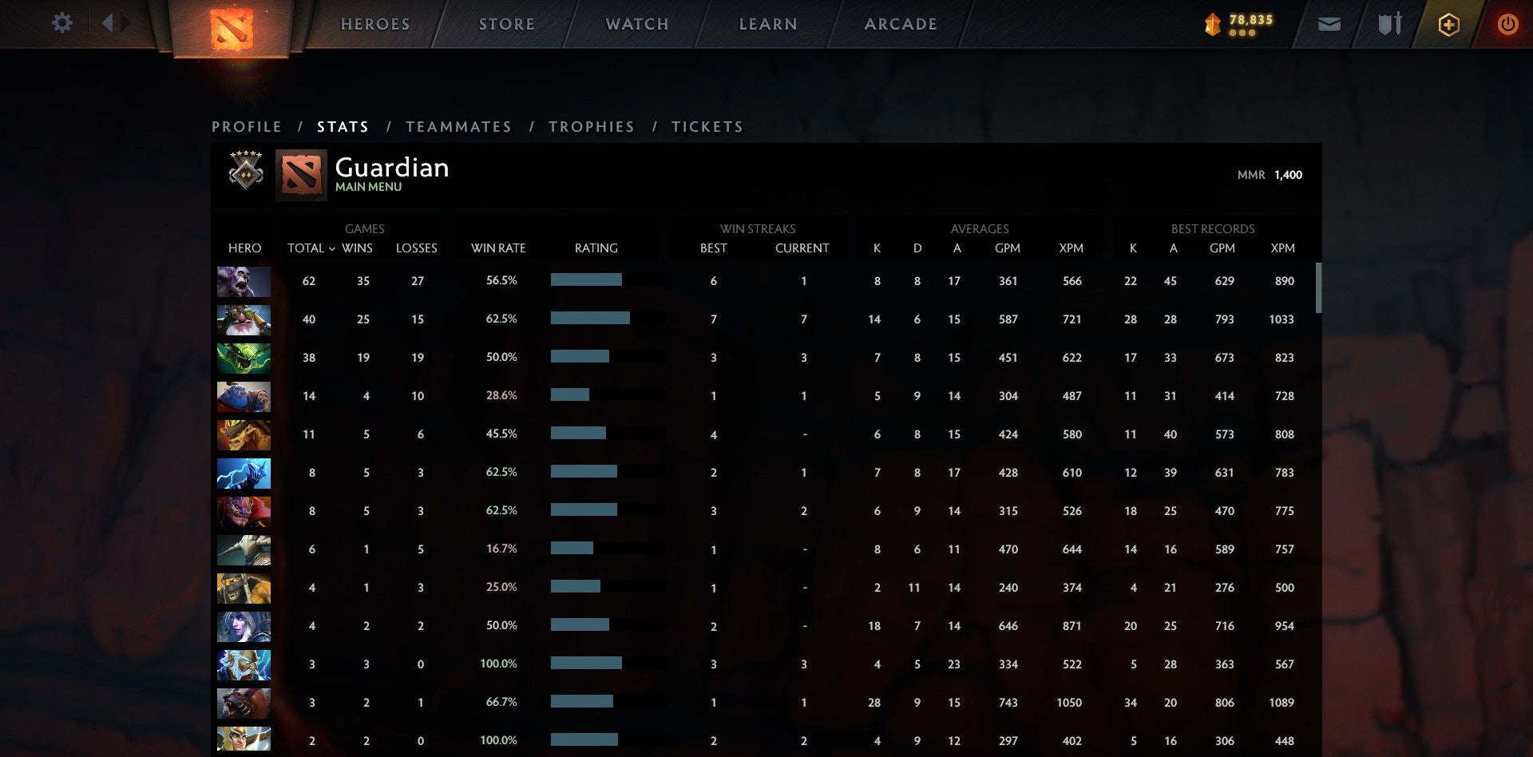Open the TROPHIES tab
The width and height of the screenshot is (1533, 757).
[591, 126]
